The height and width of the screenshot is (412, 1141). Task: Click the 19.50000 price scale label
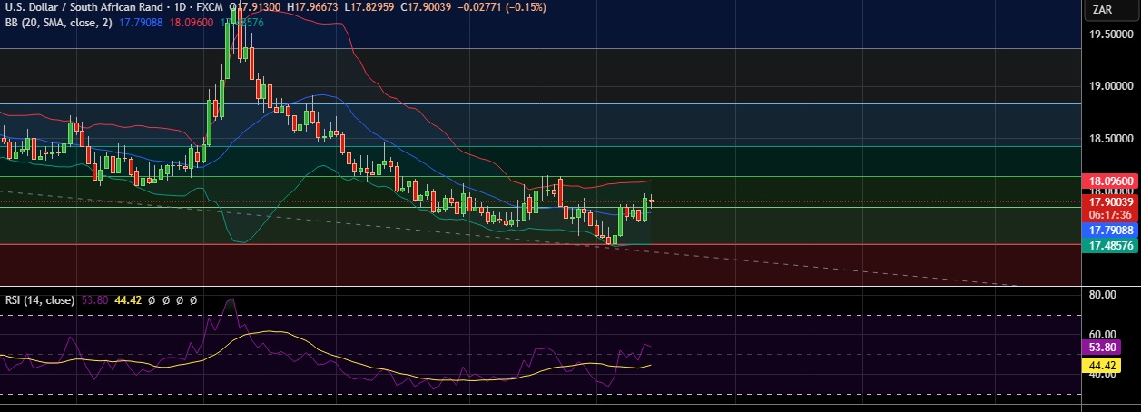click(x=1112, y=34)
